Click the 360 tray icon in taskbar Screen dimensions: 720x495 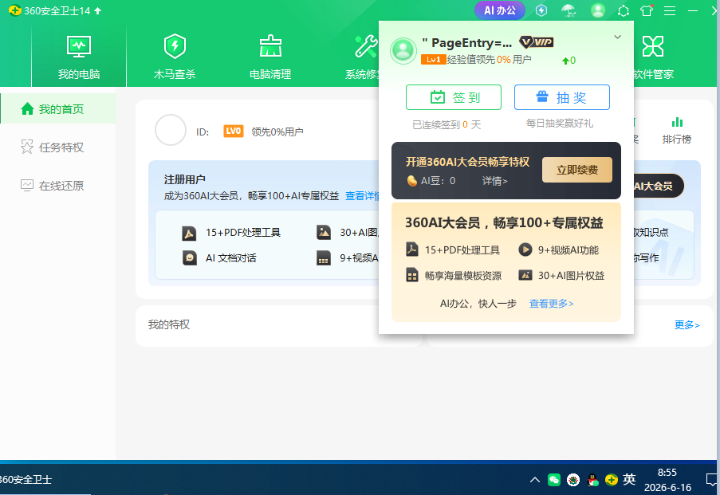pos(612,480)
